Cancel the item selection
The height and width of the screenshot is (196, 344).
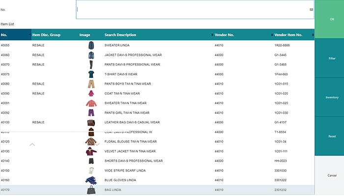(329, 175)
